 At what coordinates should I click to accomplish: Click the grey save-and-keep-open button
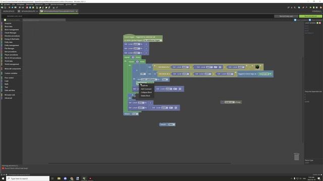[286, 16]
